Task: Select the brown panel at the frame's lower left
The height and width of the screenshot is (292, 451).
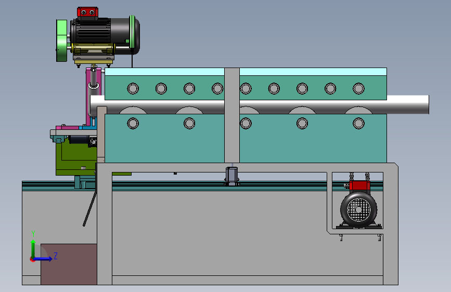Action: coord(69,264)
